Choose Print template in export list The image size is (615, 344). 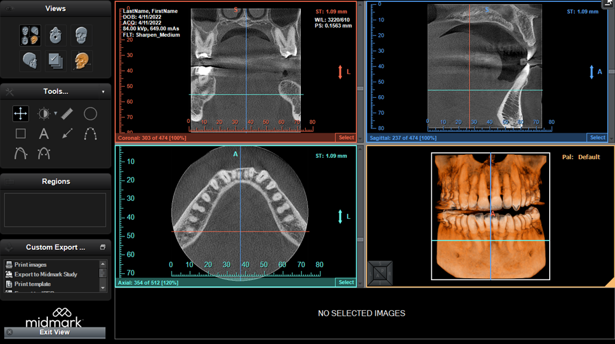[x=33, y=284]
